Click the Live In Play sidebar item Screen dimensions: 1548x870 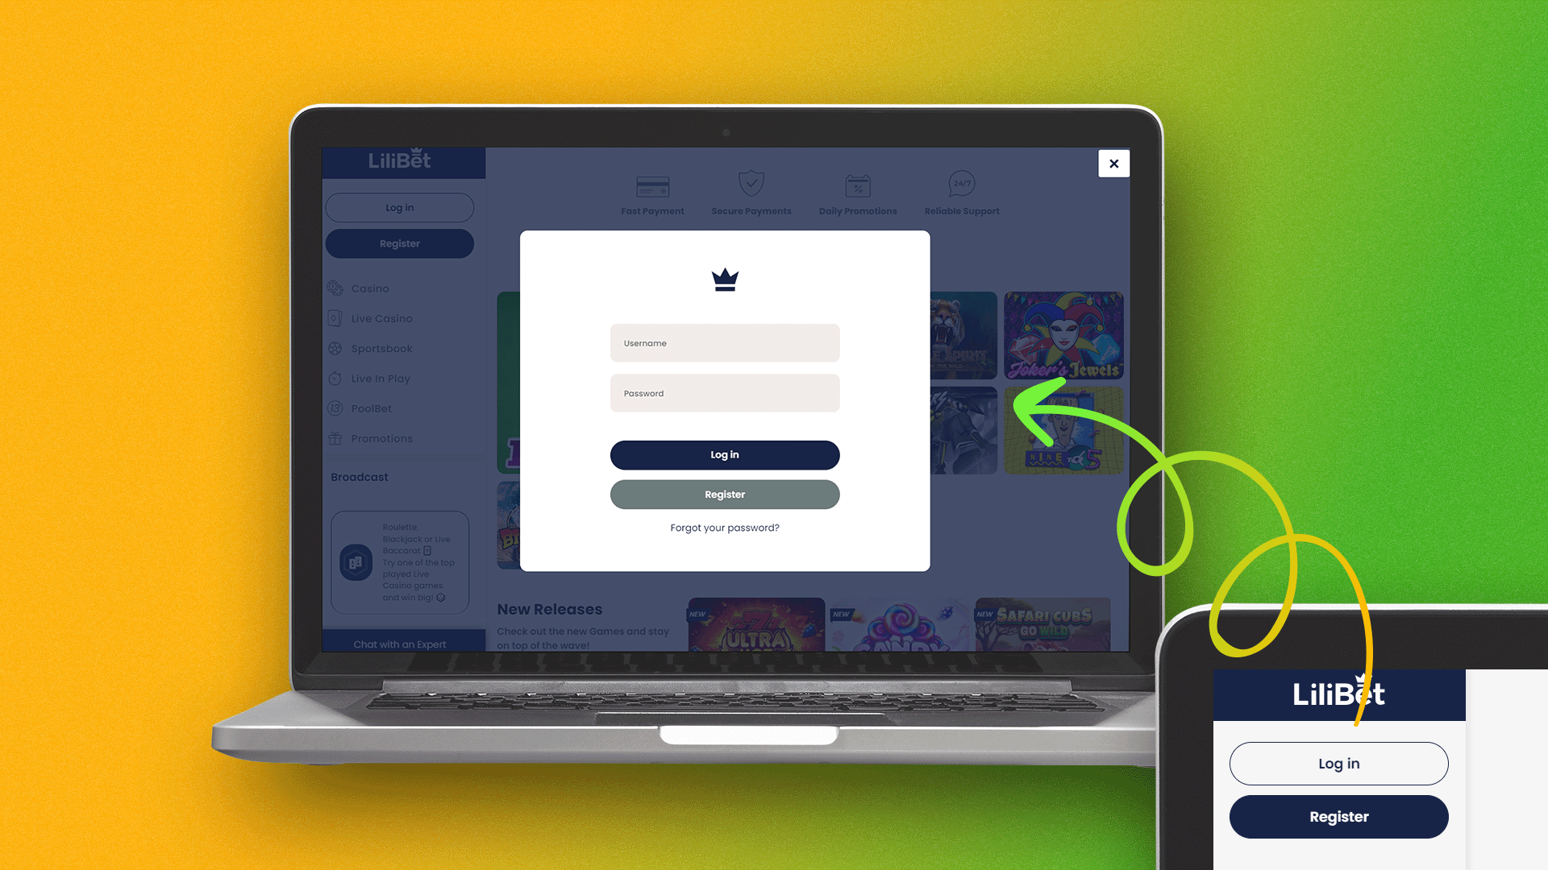pos(381,378)
